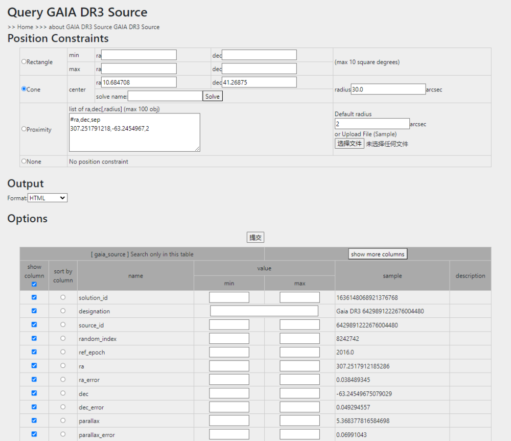Click the solution_id max value field
This screenshot has width=511, height=441.
coord(300,297)
